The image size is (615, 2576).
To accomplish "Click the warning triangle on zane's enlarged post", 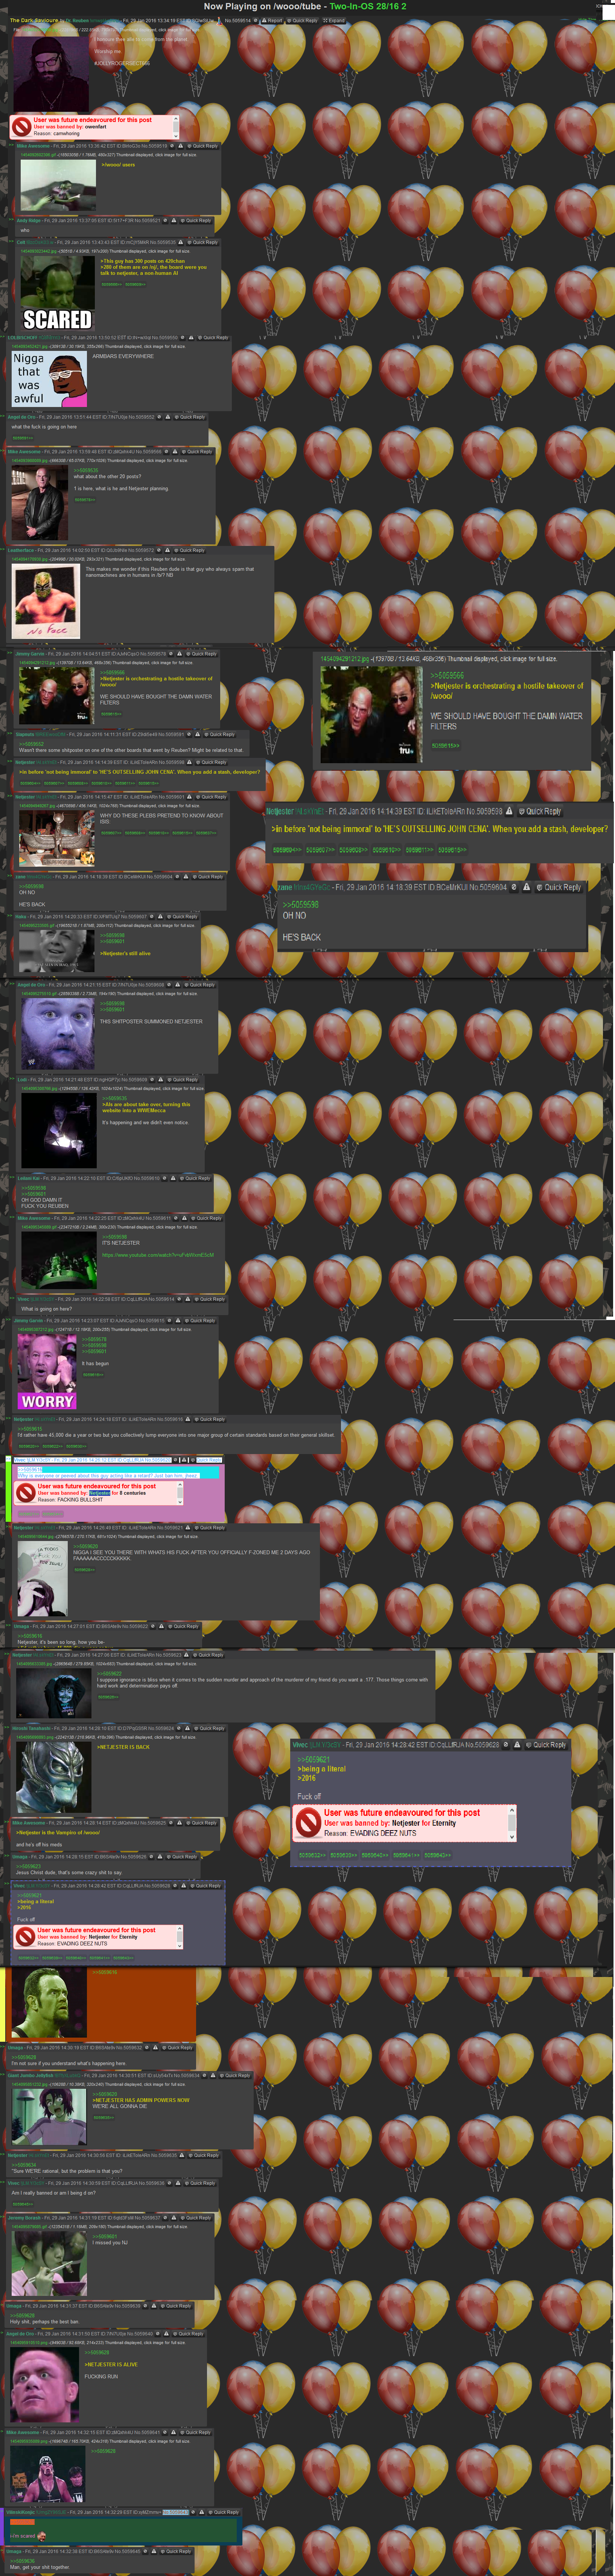I will click(x=527, y=887).
